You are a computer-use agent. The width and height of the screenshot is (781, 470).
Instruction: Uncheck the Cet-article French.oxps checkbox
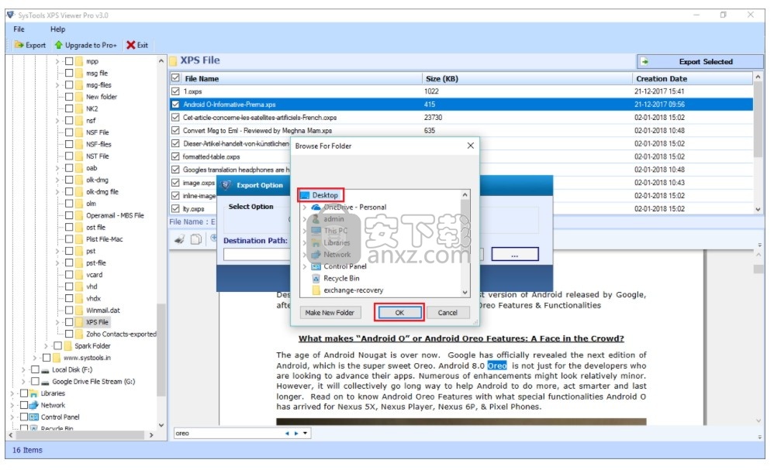175,118
